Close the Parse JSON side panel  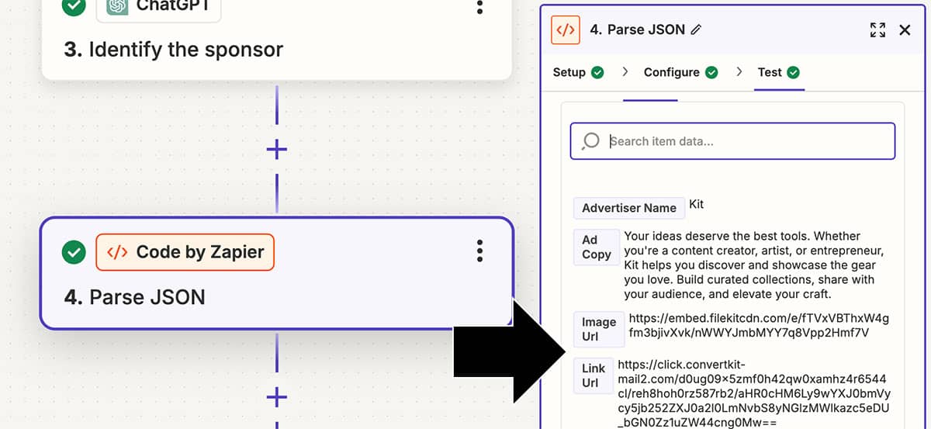[x=905, y=30]
